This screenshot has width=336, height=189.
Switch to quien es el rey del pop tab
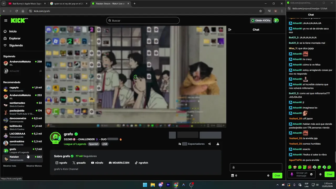pyautogui.click(x=69, y=4)
